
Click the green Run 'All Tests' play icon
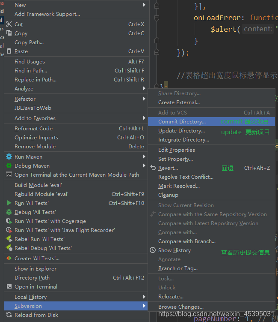point(9,203)
